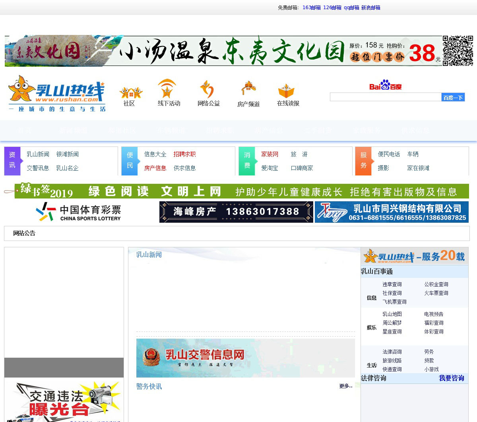This screenshot has width=477, height=422.
Task: Click the Baidu logo above search box
Action: click(x=385, y=86)
